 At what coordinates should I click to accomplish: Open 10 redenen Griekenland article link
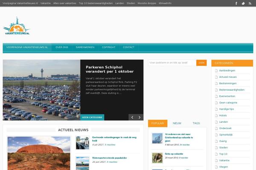(179, 137)
